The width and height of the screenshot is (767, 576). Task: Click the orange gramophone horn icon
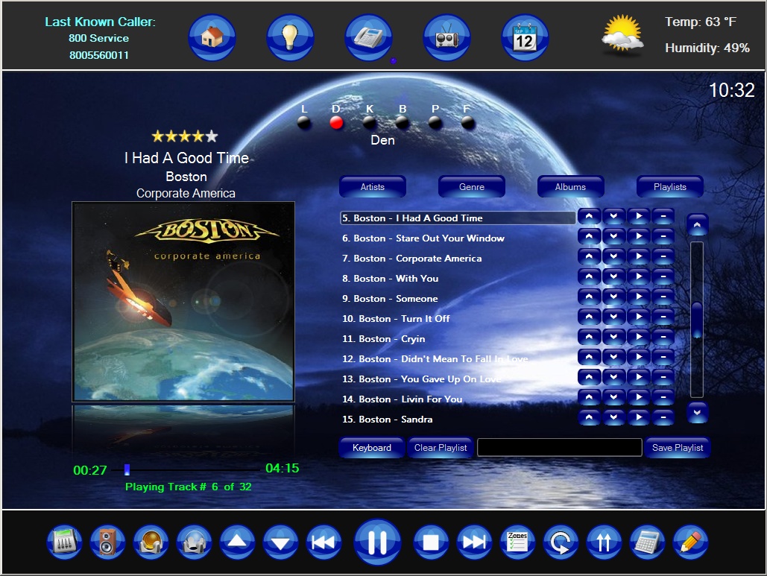tap(151, 542)
